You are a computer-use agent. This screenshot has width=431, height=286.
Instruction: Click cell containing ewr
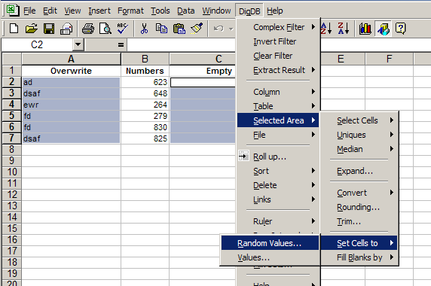coord(71,105)
